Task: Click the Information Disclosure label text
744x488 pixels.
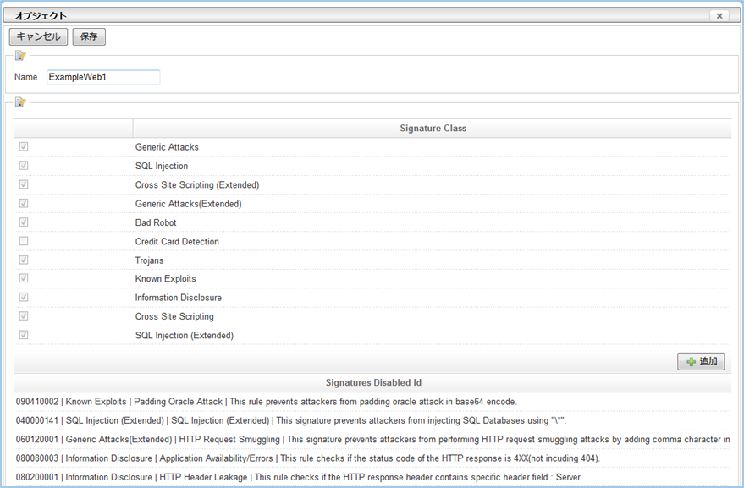Action: (178, 298)
